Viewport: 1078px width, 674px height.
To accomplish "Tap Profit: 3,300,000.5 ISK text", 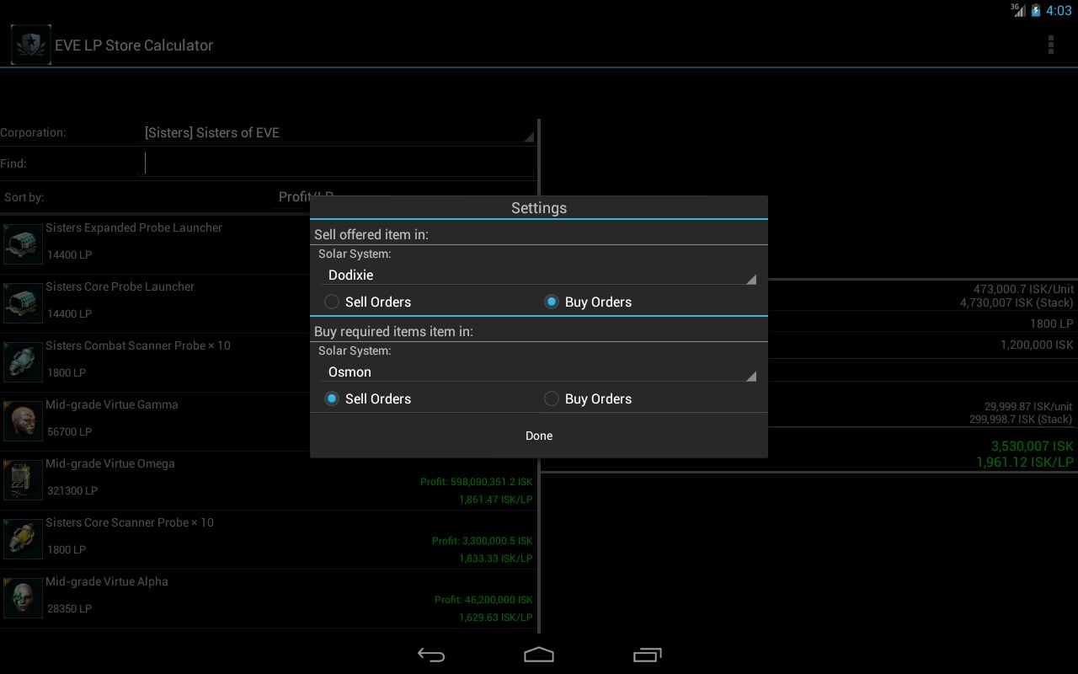I will 483,541.
